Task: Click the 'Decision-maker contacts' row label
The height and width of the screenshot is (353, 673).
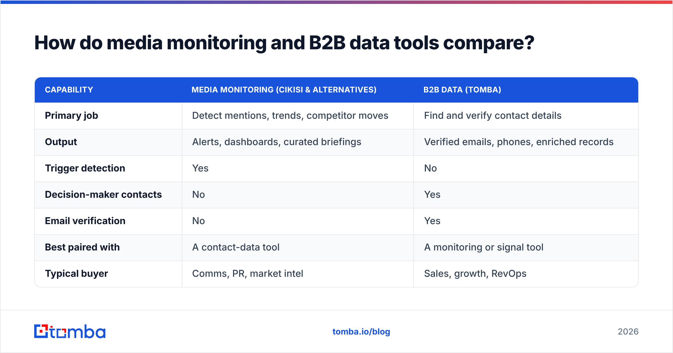Action: pyautogui.click(x=103, y=195)
